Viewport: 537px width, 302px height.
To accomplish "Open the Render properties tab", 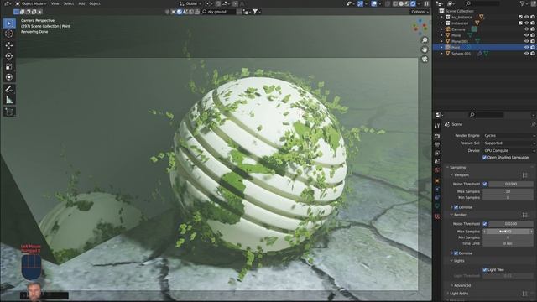I will click(437, 136).
